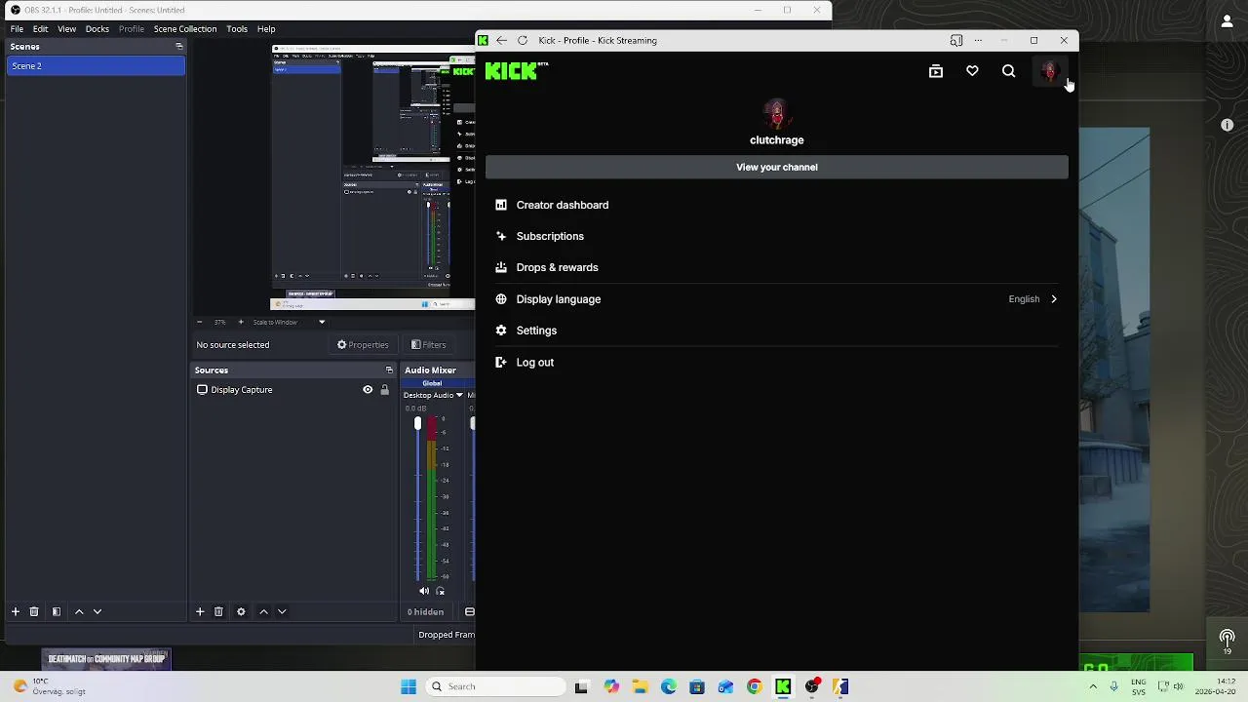Click View your channel button
This screenshot has width=1248, height=702.
pyautogui.click(x=777, y=167)
